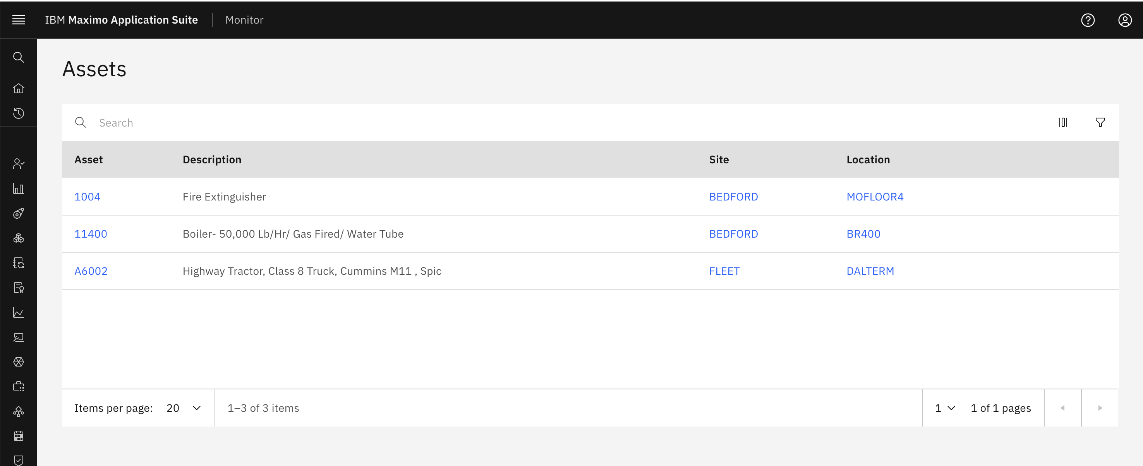Click the FLEET site link
Viewport: 1143px width, 466px height.
click(x=724, y=271)
